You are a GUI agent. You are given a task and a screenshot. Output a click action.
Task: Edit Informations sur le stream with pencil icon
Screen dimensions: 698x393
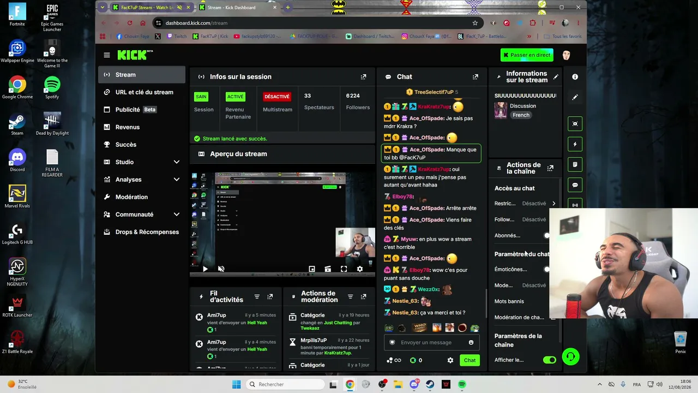coord(556,77)
